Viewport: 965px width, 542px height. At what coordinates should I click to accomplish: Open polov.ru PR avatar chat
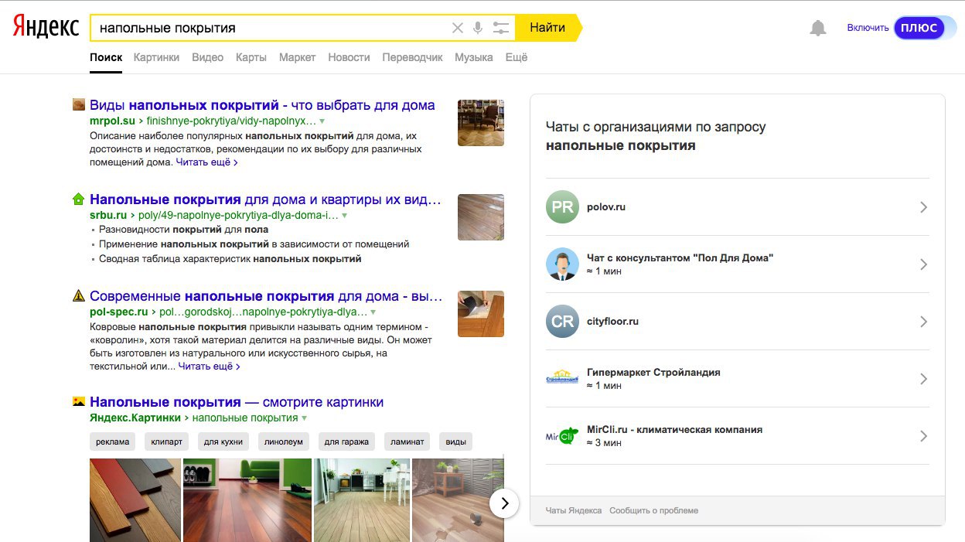pyautogui.click(x=562, y=207)
